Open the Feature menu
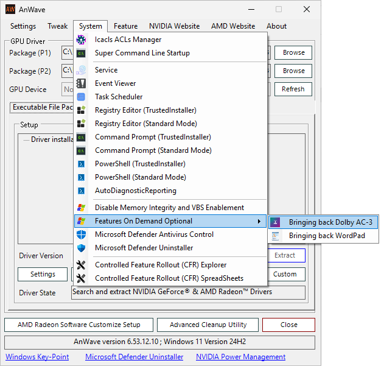 point(125,26)
